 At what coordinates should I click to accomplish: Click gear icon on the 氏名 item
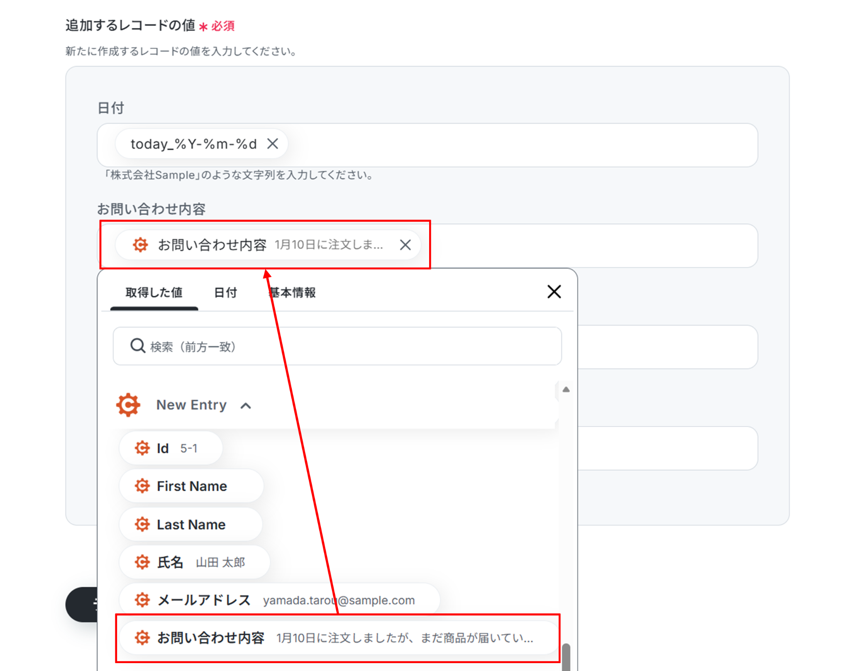coord(142,562)
